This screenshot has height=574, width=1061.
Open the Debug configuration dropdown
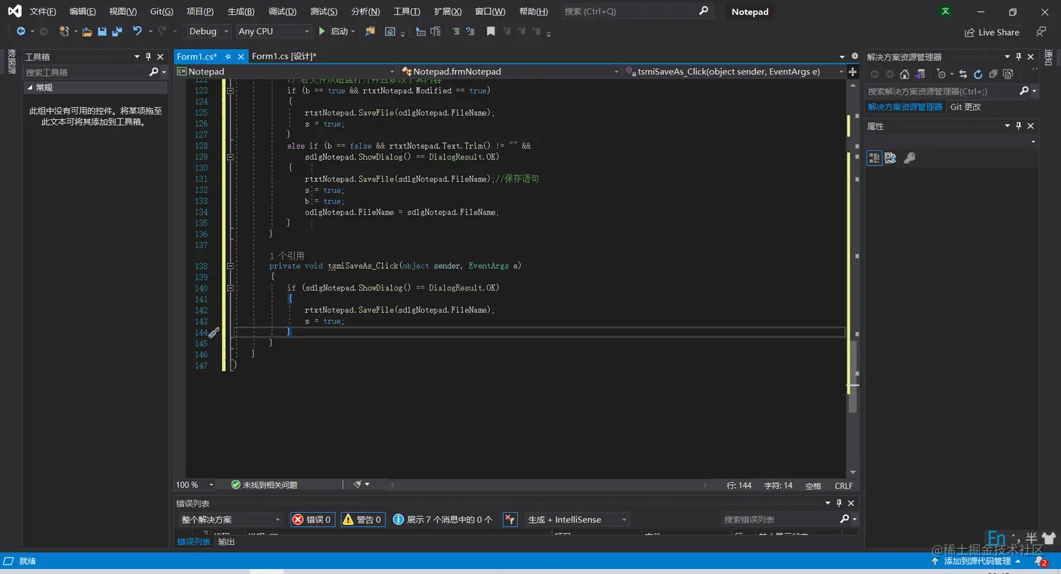click(x=208, y=32)
